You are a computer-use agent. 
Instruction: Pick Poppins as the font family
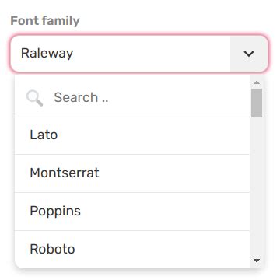[55, 212]
